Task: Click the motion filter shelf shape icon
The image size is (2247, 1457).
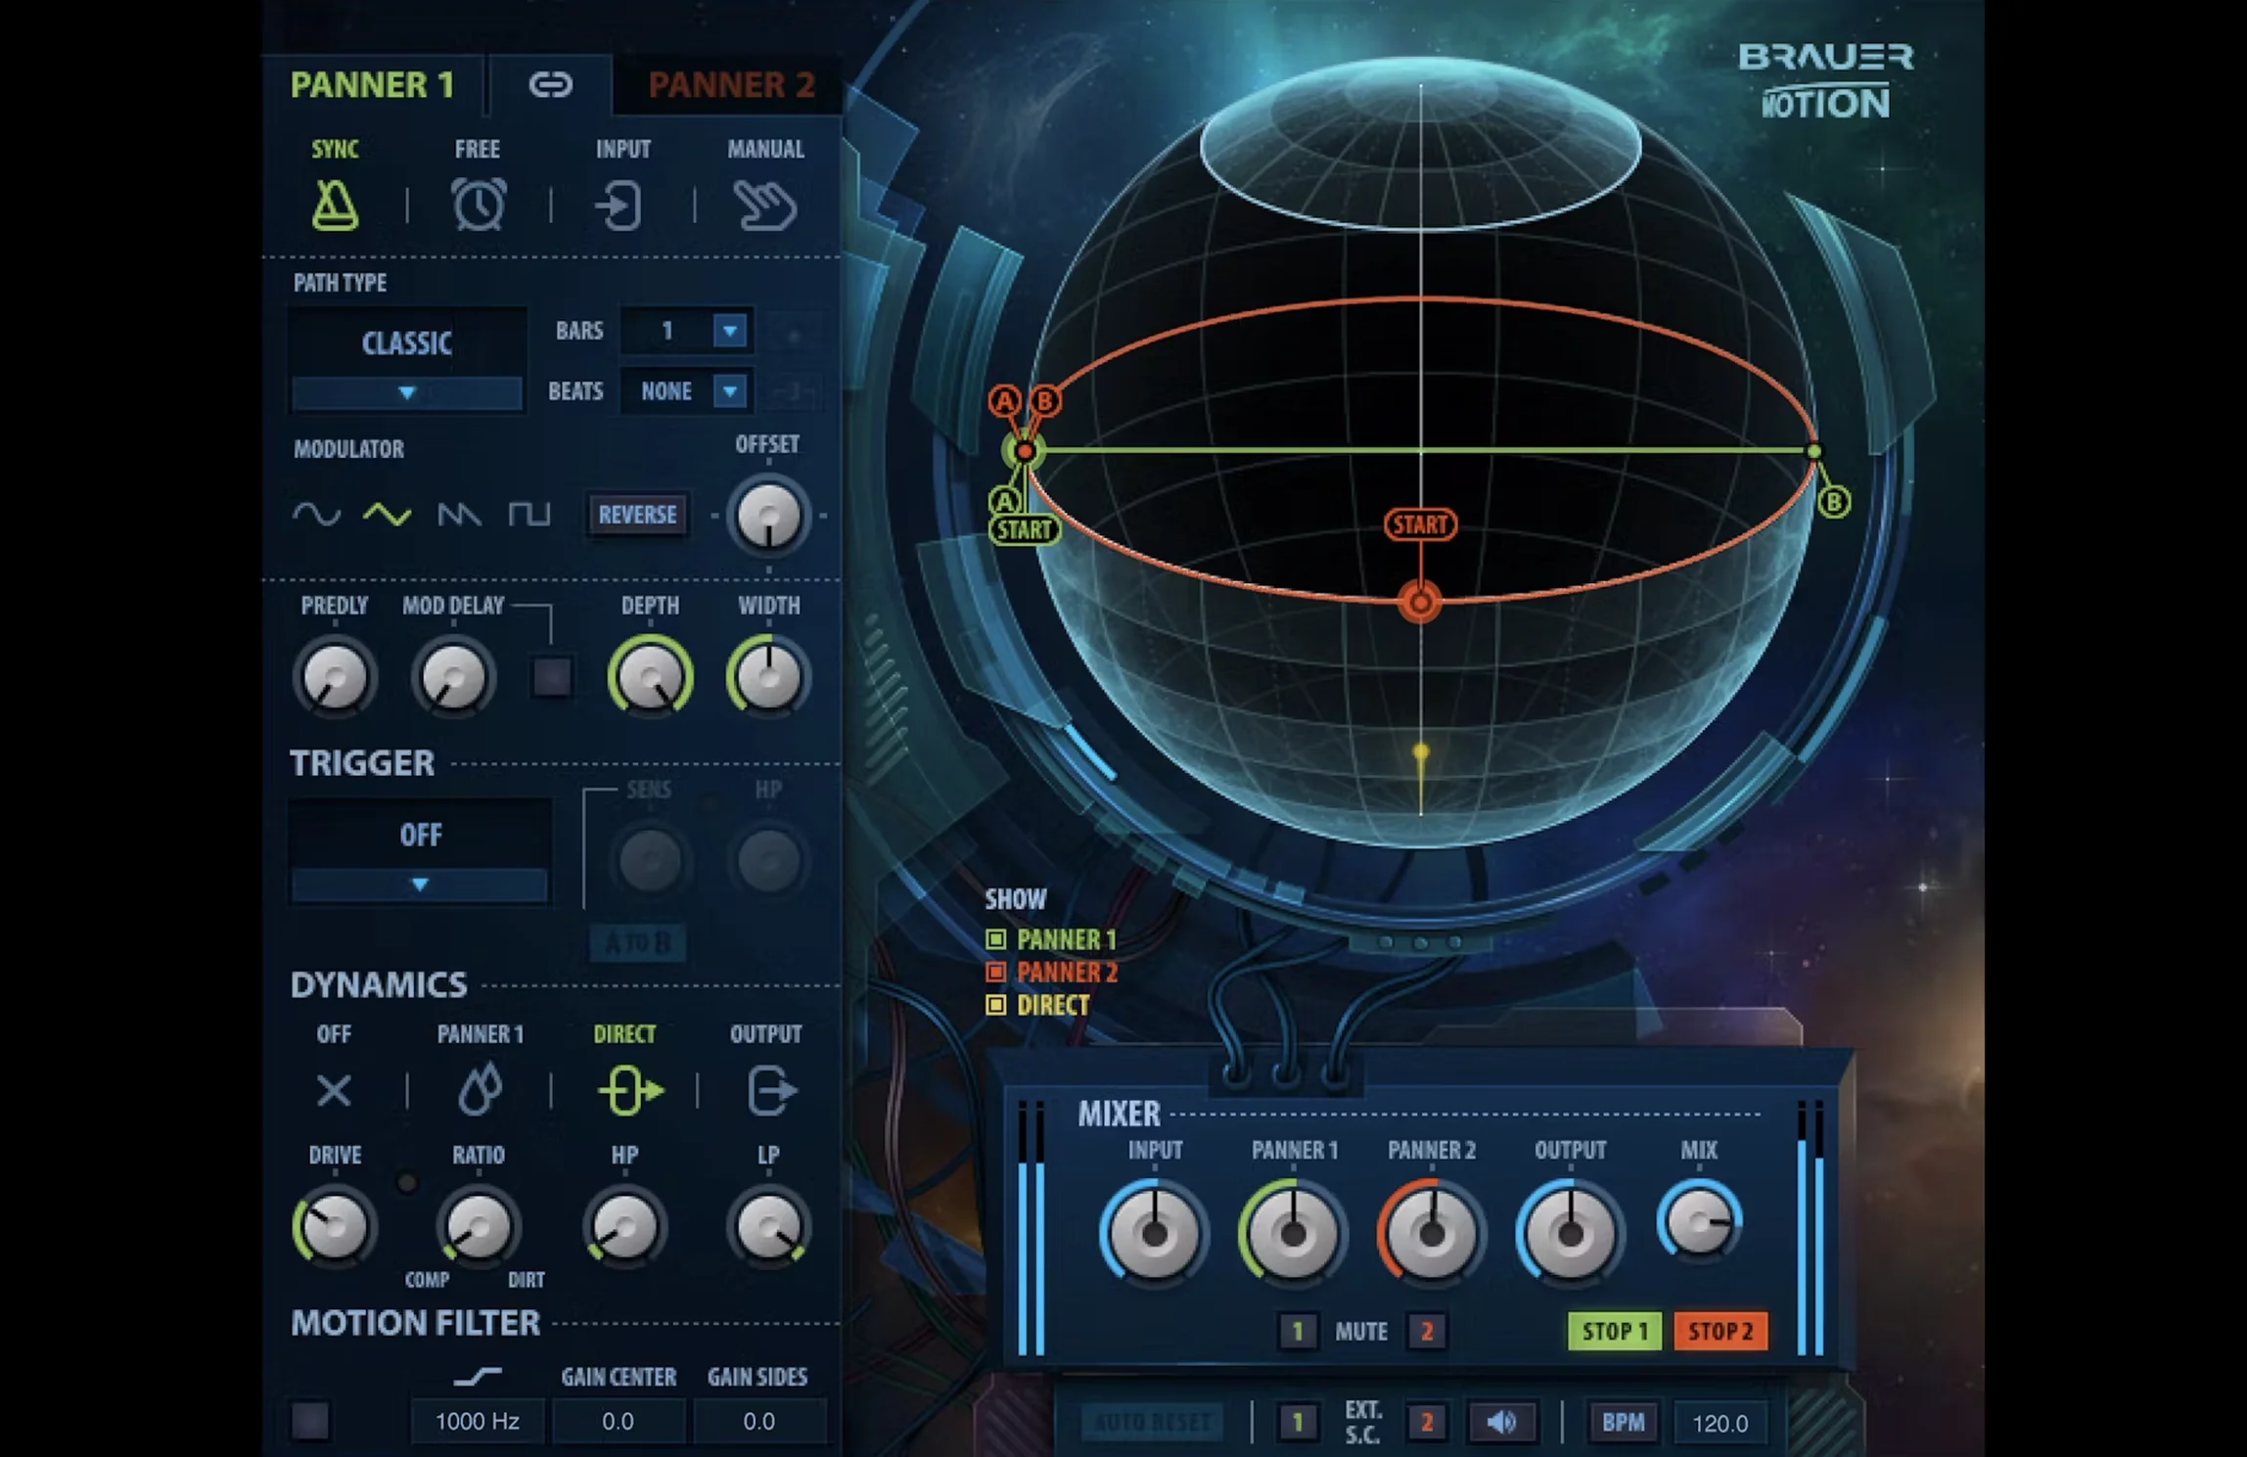Action: (478, 1377)
